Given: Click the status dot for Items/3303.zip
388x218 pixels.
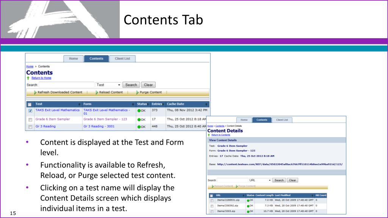Looking at the screenshot, I should [248, 212].
